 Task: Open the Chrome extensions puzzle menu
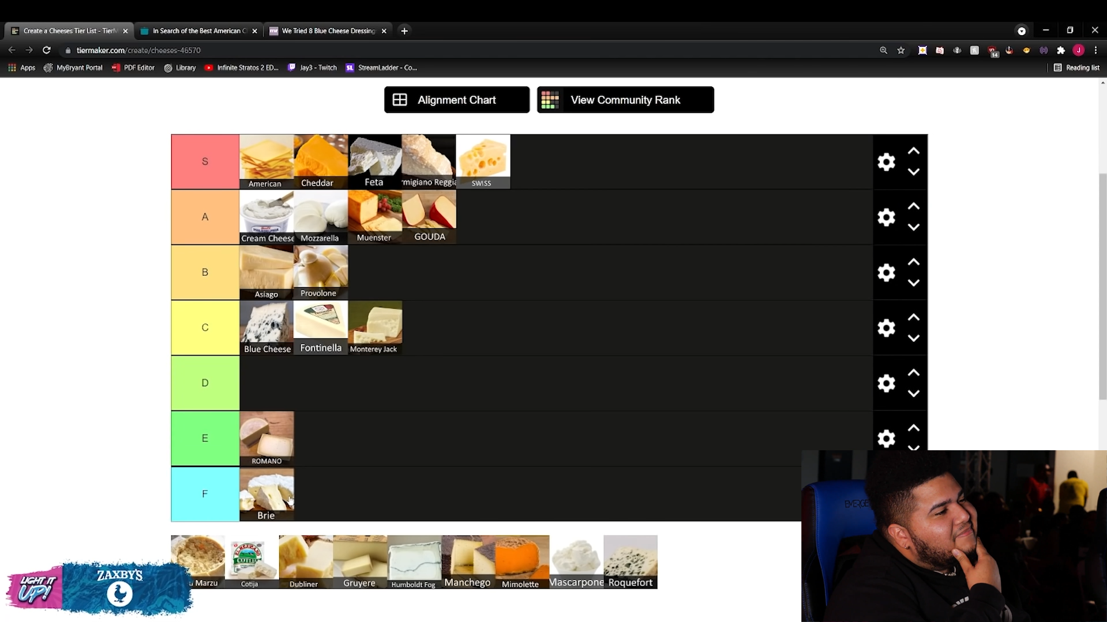click(x=1061, y=50)
